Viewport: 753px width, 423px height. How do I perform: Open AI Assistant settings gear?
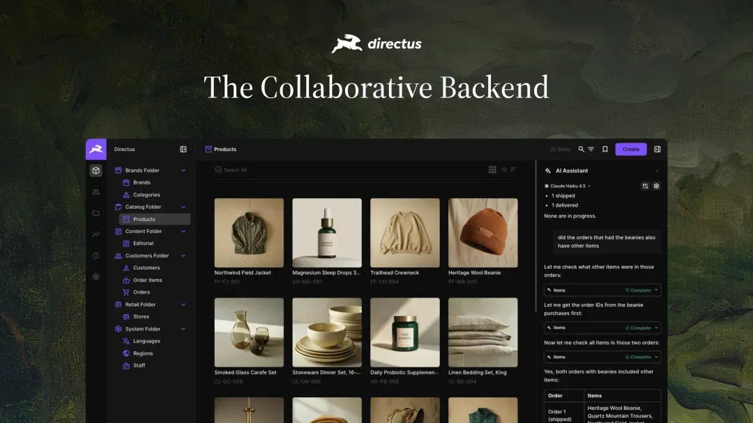(657, 186)
